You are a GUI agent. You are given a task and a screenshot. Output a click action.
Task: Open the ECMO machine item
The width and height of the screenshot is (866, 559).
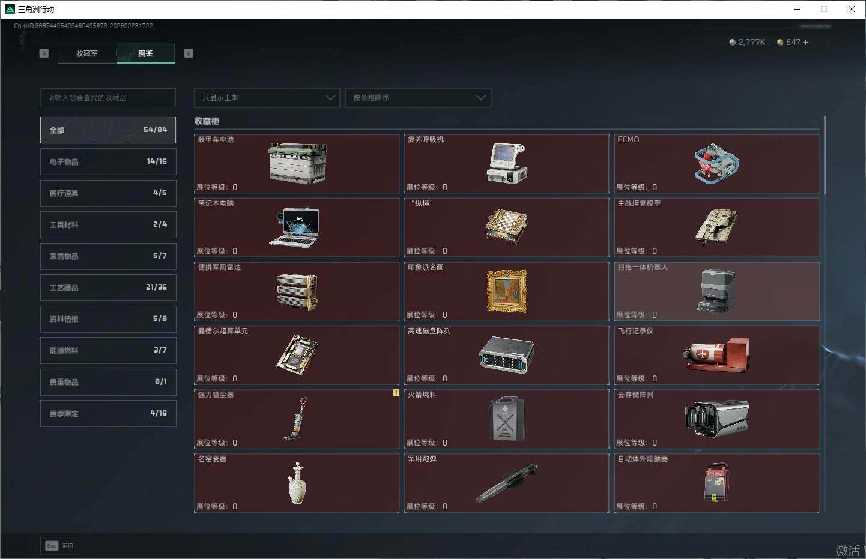(716, 163)
